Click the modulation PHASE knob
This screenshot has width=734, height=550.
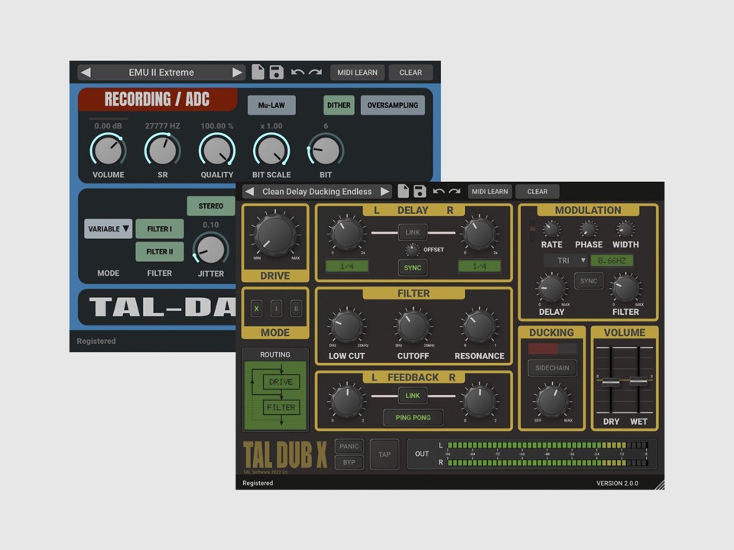tap(588, 230)
